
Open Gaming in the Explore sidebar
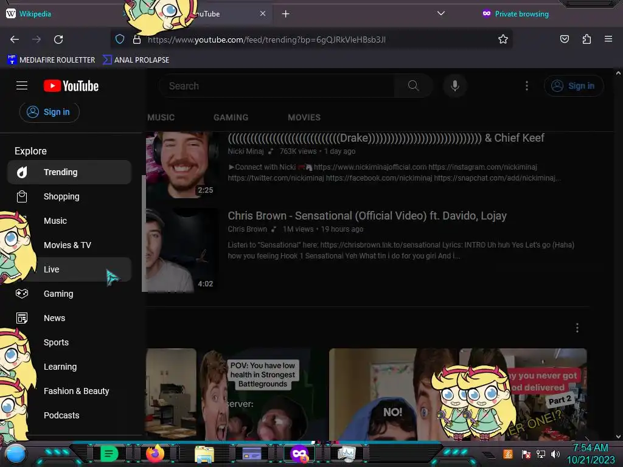(x=69, y=294)
